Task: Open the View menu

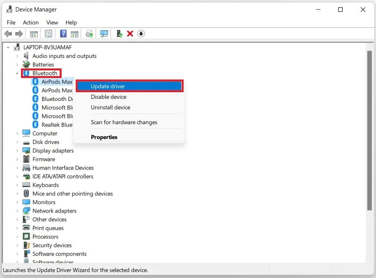Action: tap(52, 23)
